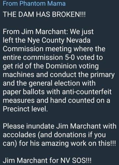
Task: Click the phrase Commission meeting where the
Action: [54, 49]
